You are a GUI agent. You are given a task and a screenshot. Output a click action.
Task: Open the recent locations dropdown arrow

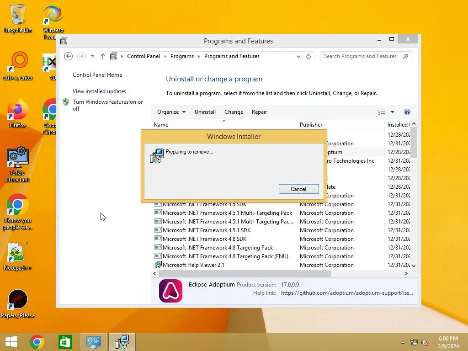[x=92, y=56]
